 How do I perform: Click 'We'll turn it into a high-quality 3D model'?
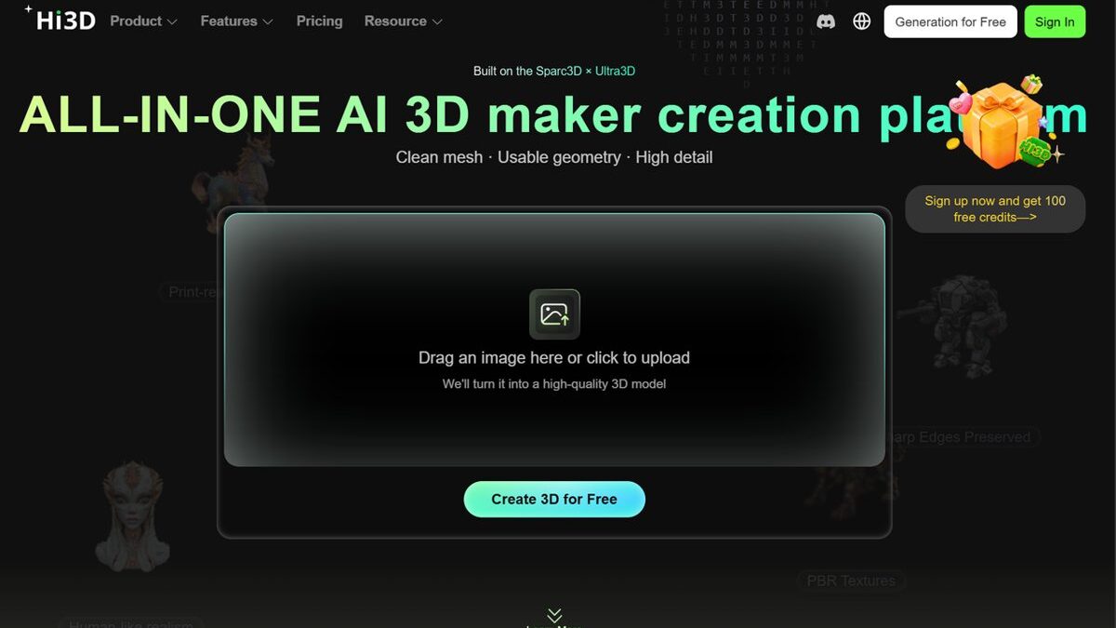tap(554, 383)
